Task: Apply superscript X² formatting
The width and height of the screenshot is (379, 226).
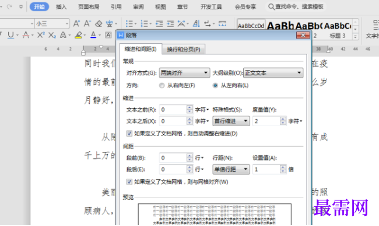Action: pyautogui.click(x=41, y=35)
